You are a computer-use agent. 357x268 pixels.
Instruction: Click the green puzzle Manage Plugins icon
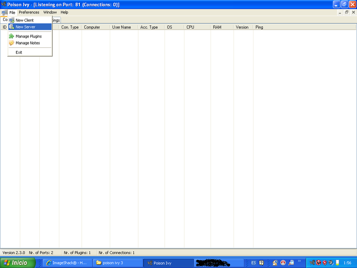(x=12, y=36)
